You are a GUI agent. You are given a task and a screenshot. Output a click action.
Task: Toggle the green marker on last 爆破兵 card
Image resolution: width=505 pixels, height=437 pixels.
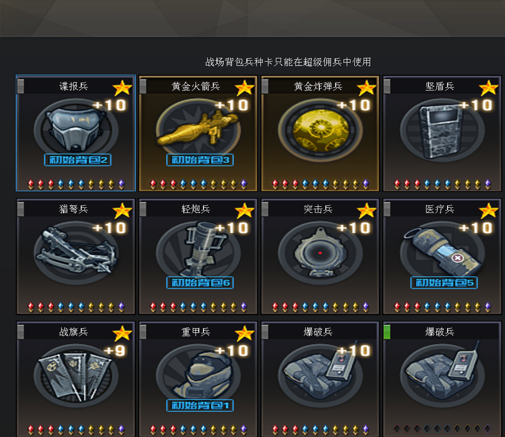pyautogui.click(x=387, y=332)
